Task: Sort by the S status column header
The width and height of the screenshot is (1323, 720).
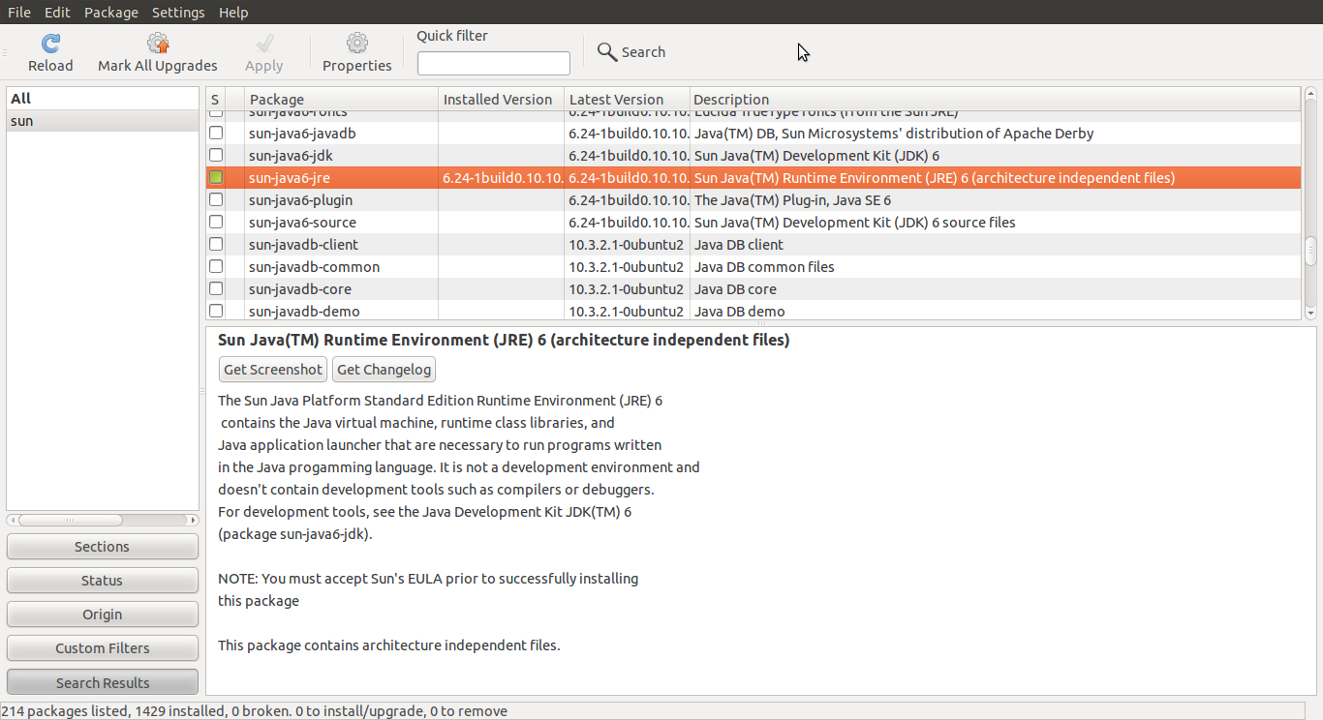Action: tap(215, 99)
